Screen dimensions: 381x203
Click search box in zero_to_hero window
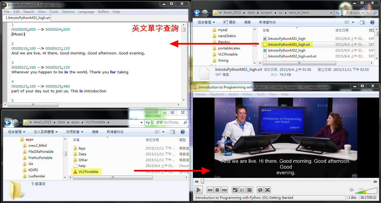pos(360,13)
